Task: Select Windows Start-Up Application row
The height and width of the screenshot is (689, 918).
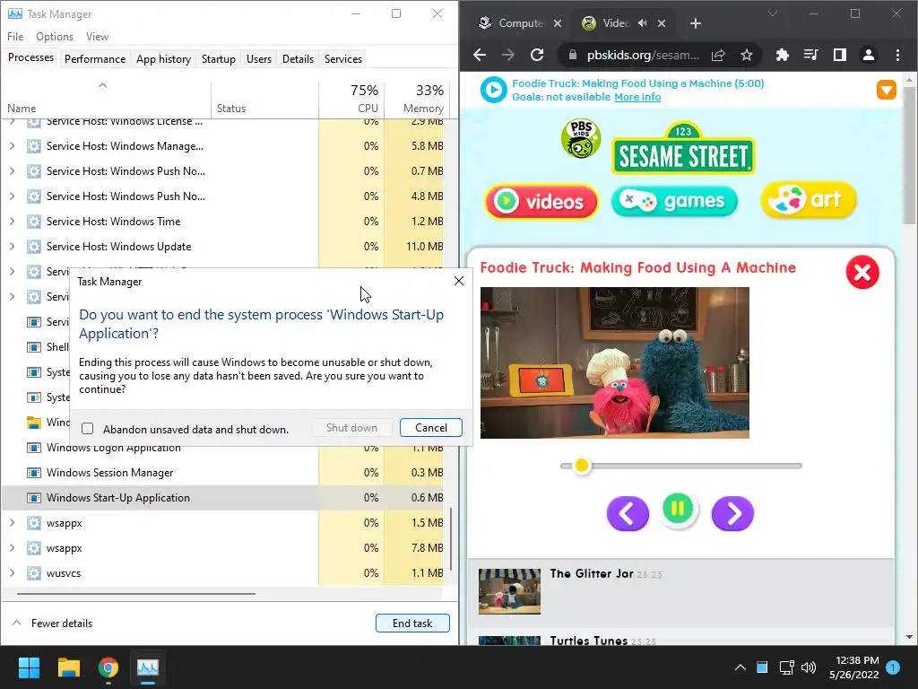Action: (222, 497)
